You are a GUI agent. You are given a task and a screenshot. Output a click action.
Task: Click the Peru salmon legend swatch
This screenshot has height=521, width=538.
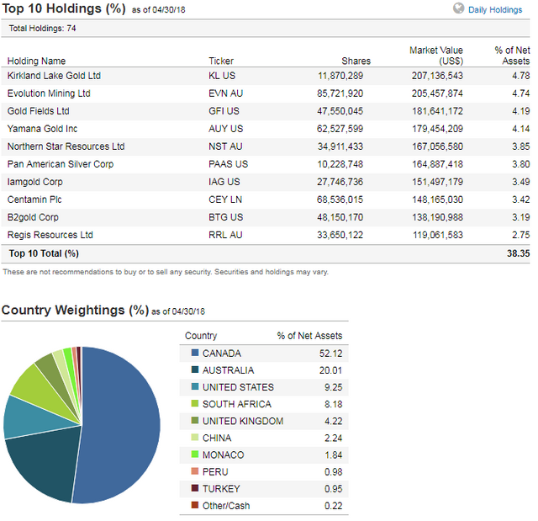point(194,470)
